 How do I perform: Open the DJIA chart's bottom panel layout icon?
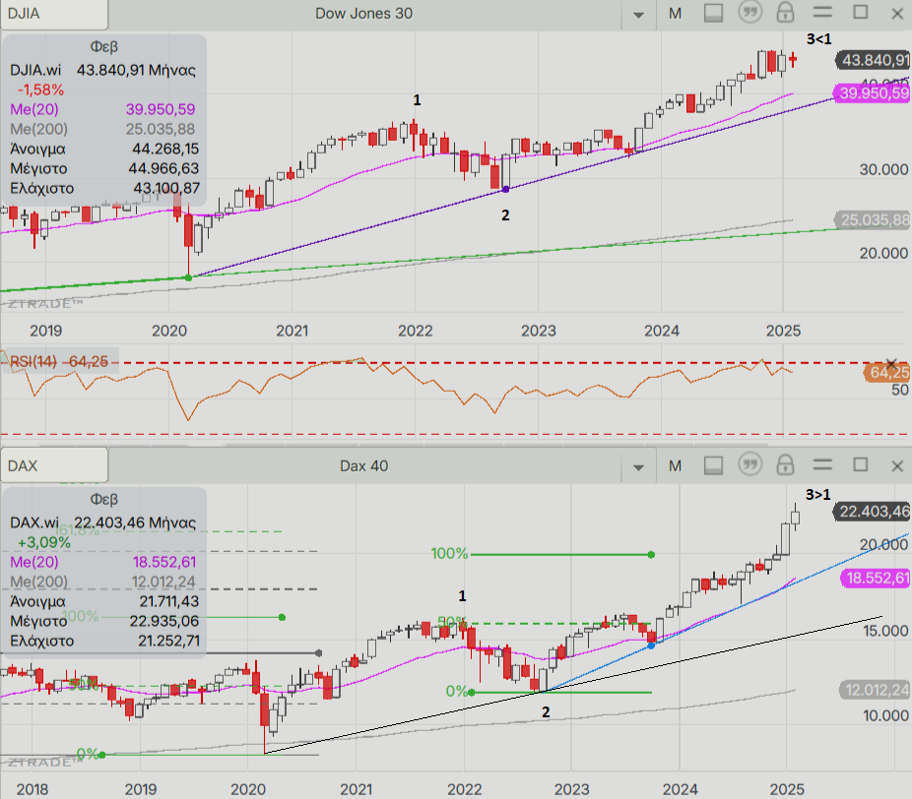[713, 13]
